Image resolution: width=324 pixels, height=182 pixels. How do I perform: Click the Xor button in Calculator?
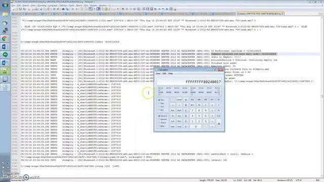tap(179, 116)
